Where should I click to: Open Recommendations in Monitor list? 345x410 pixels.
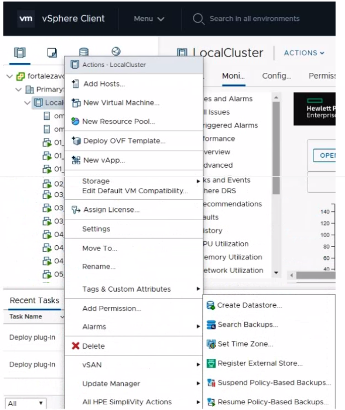(x=233, y=204)
